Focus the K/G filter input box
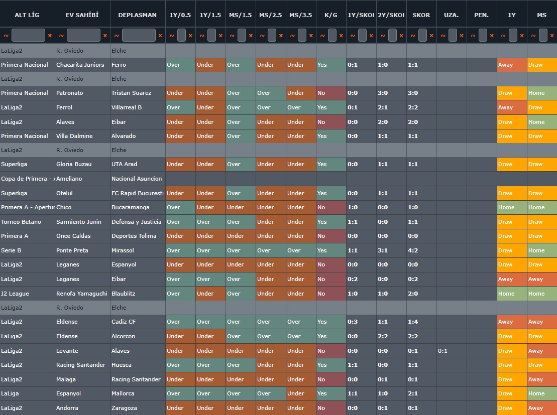This screenshot has height=415, width=557. pos(332,35)
